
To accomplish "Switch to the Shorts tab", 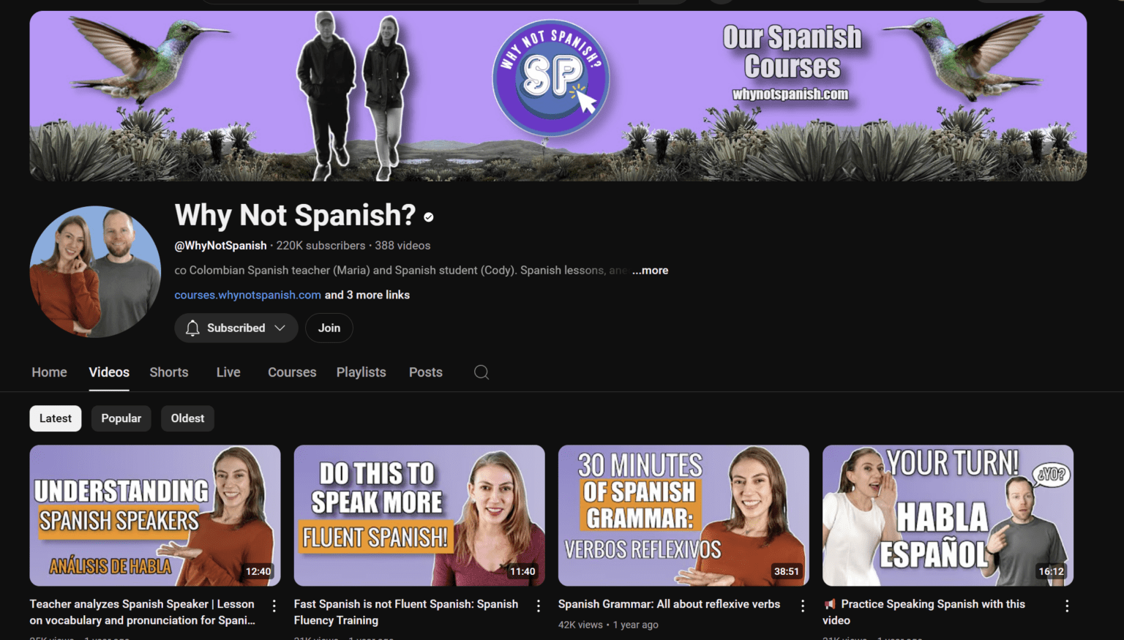I will click(x=168, y=372).
